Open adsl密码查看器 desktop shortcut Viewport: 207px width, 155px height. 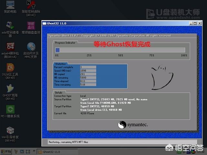point(10,29)
